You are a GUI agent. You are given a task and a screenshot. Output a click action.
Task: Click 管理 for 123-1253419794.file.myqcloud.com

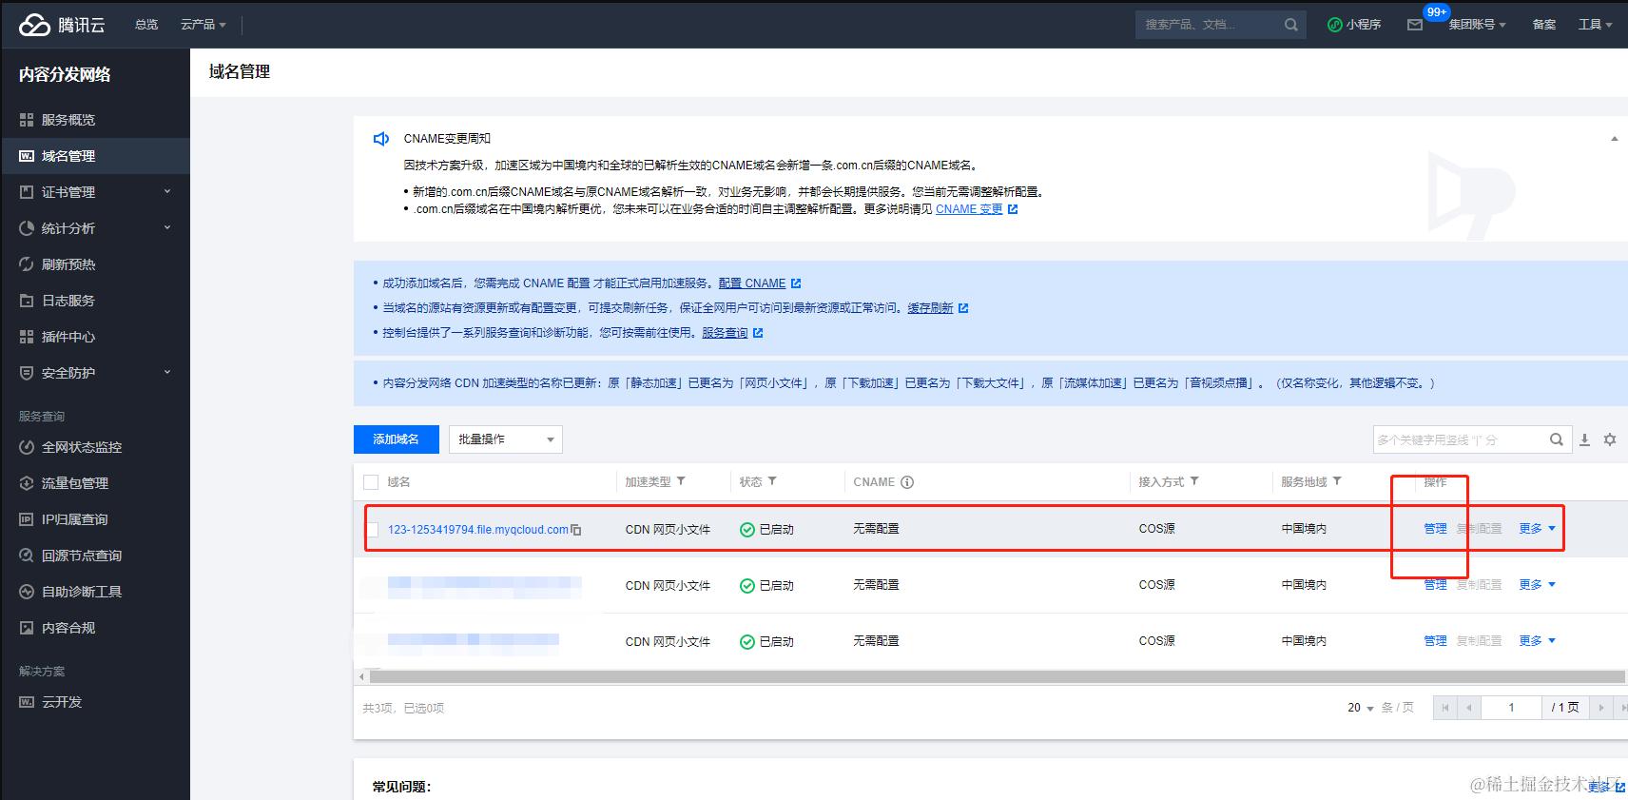pyautogui.click(x=1435, y=529)
